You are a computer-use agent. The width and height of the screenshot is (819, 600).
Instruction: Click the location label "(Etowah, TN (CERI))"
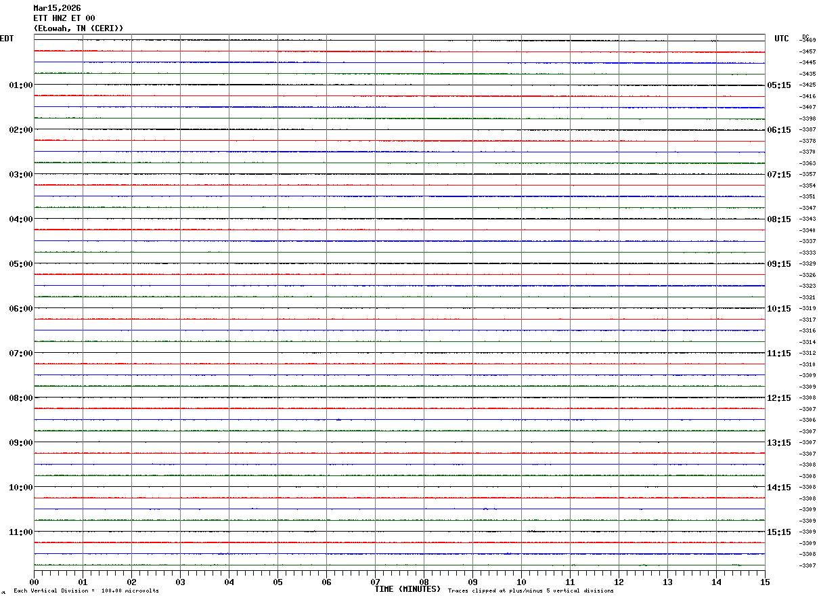point(79,28)
